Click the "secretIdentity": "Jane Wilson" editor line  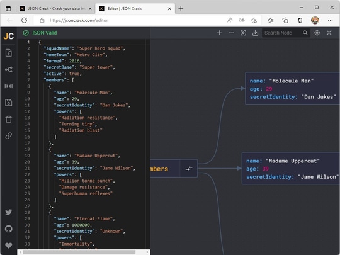tap(94, 168)
